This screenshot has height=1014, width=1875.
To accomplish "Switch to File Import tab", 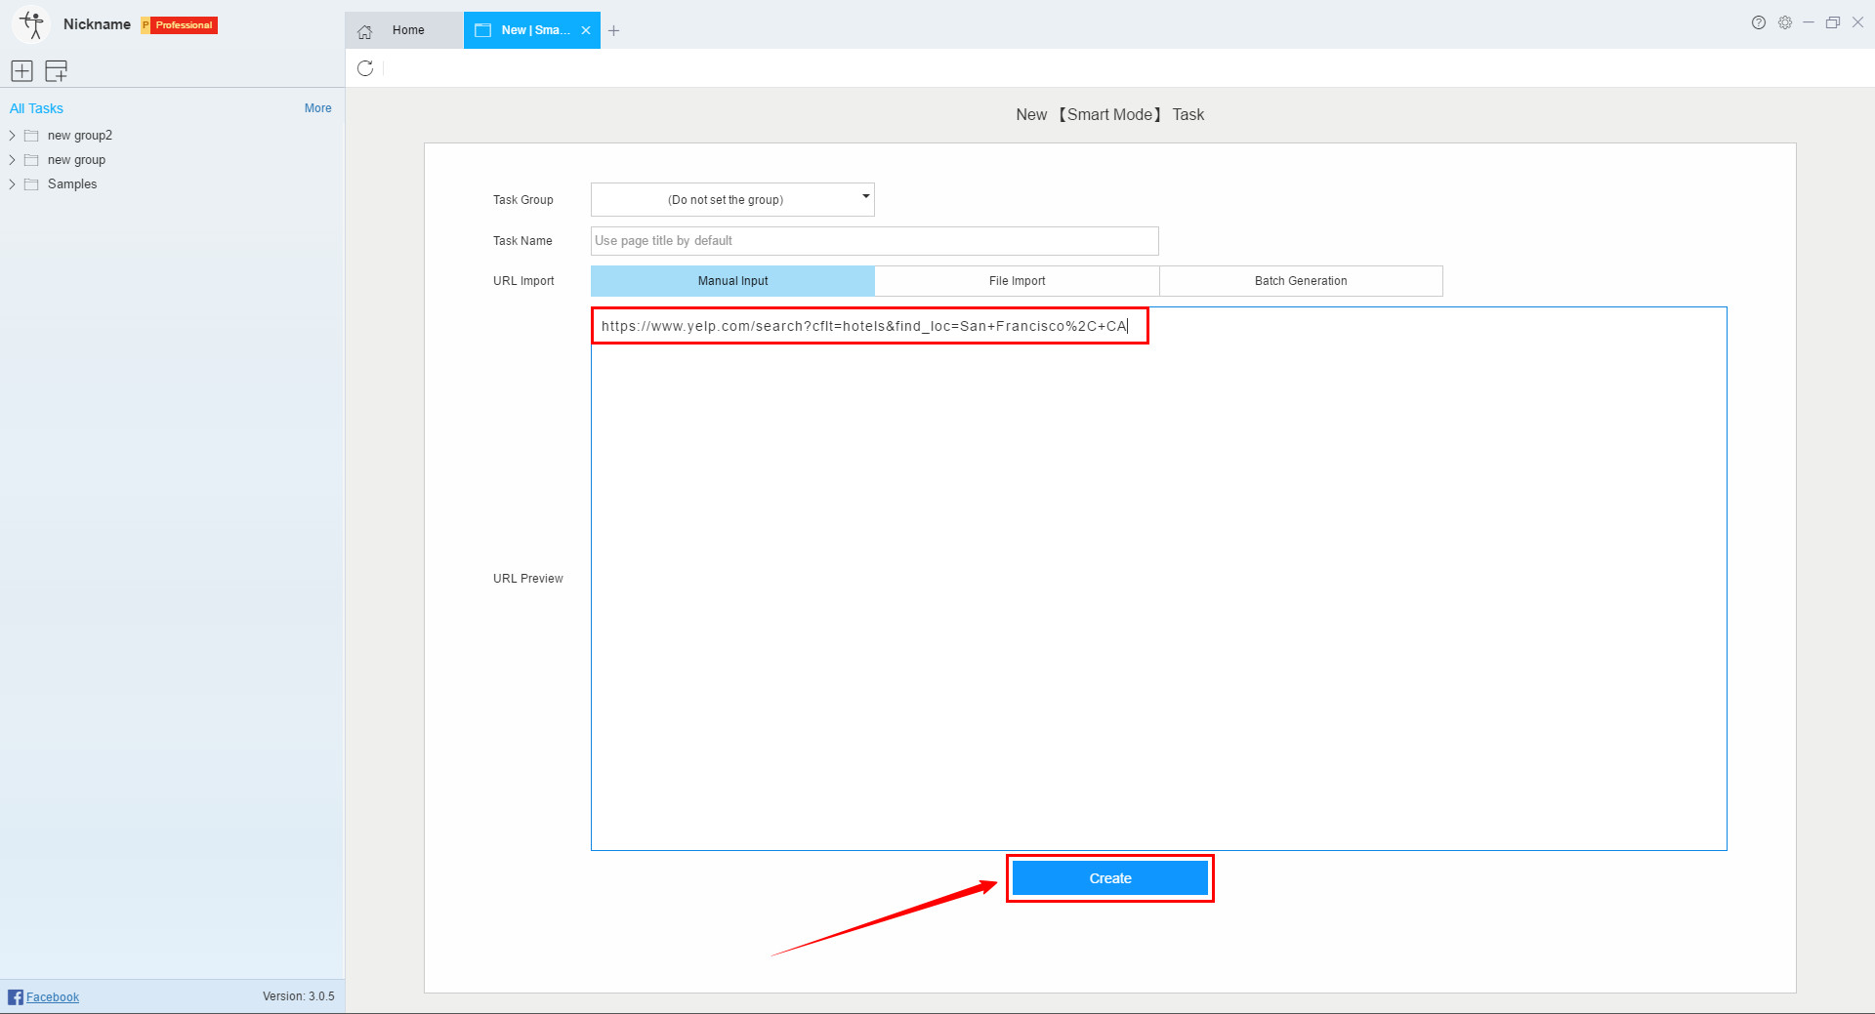I will [x=1017, y=281].
